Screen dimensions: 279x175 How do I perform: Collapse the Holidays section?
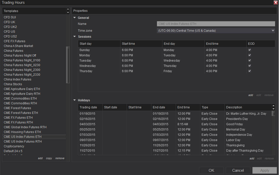[75, 100]
